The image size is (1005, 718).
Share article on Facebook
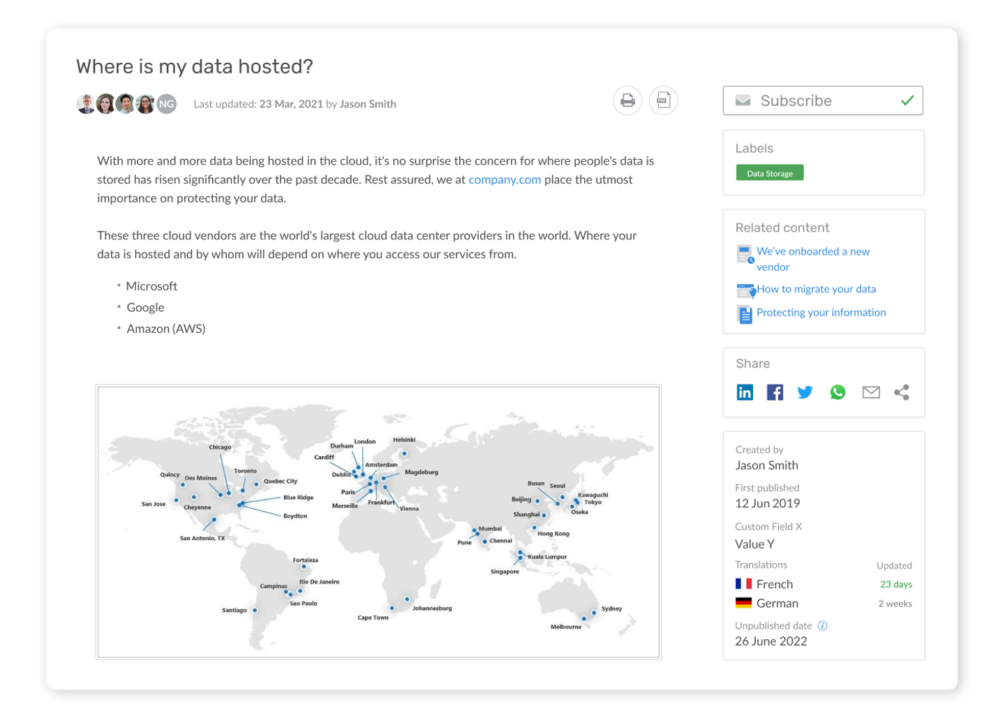pos(775,392)
